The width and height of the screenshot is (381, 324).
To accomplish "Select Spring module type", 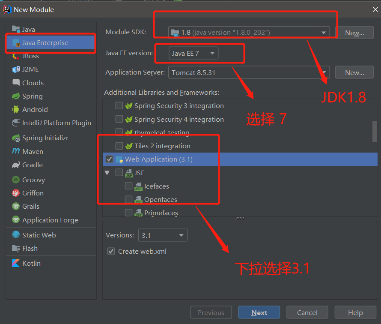I will tap(51, 96).
